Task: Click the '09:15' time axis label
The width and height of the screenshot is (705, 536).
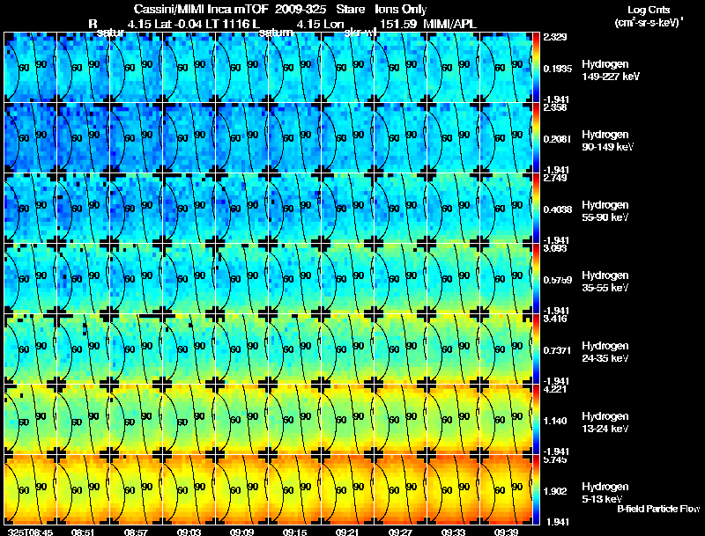Action: [x=294, y=532]
